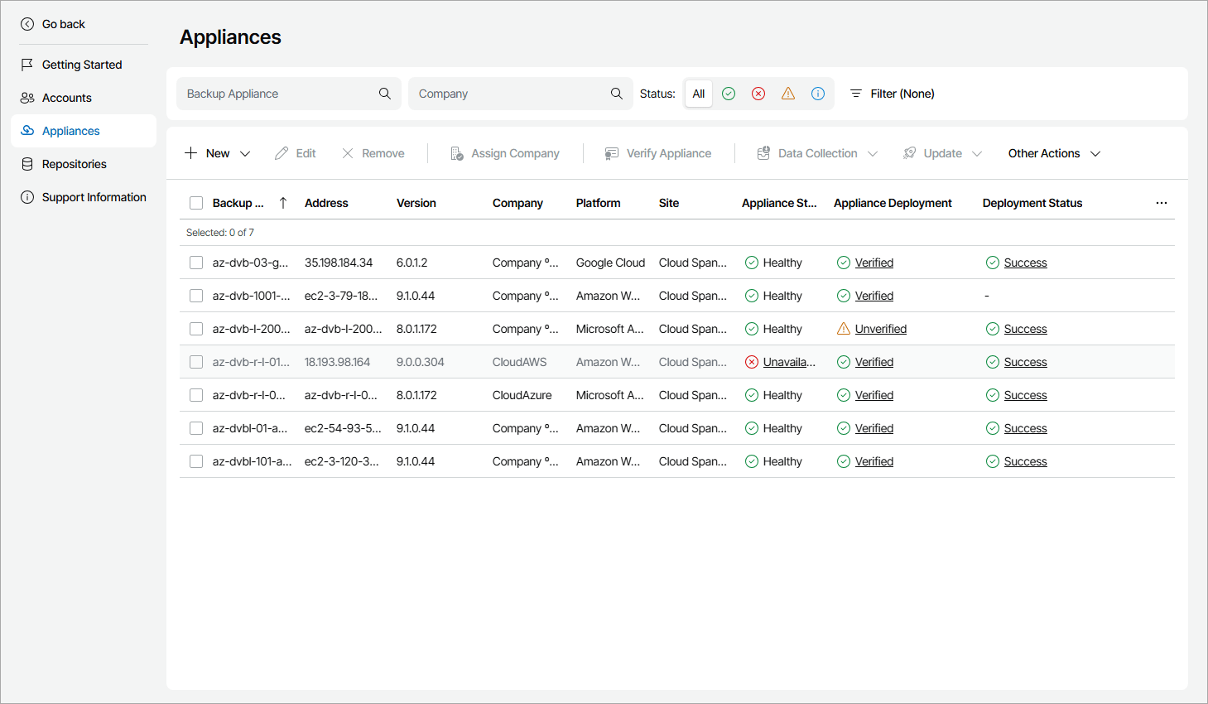Filter appliances by unavailable red status icon
This screenshot has width=1208, height=704.
(x=758, y=94)
